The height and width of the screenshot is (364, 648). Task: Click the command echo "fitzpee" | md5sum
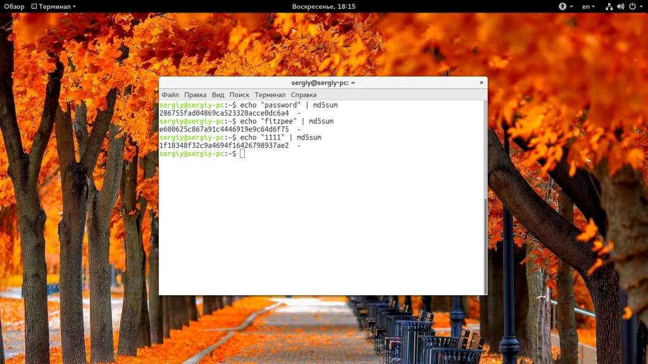pos(287,121)
